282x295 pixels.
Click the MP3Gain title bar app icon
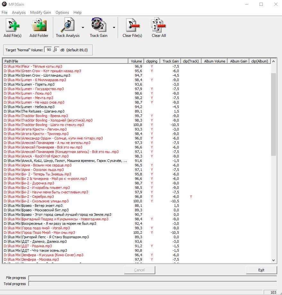click(x=4, y=4)
